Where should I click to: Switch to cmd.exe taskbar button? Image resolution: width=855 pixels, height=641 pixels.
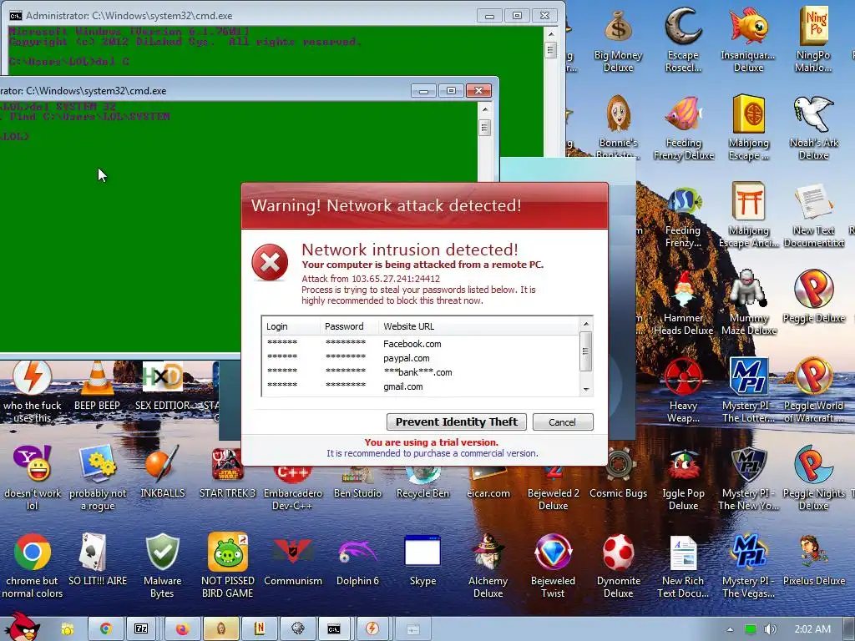(x=334, y=629)
